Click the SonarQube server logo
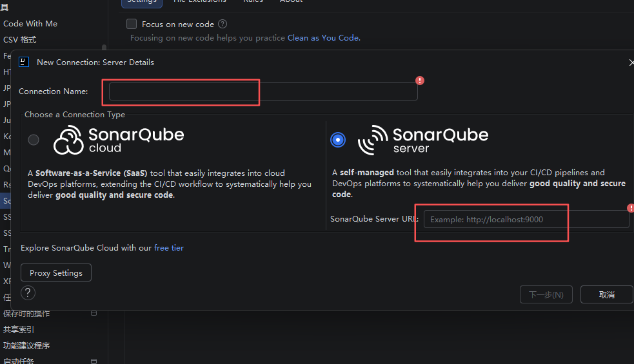634x364 pixels. point(423,140)
